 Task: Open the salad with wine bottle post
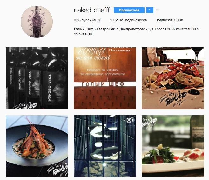(173, 146)
